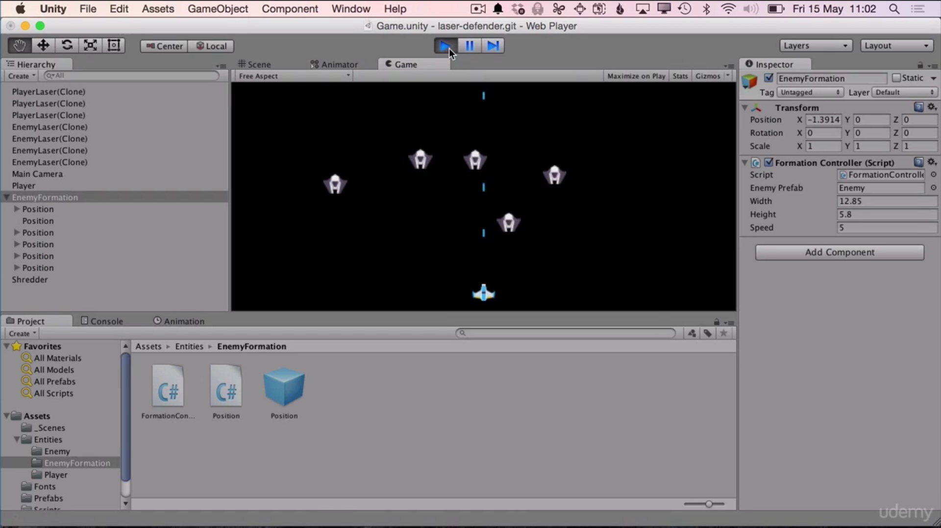Select the Hand tool in toolbar
941x528 pixels.
point(20,46)
